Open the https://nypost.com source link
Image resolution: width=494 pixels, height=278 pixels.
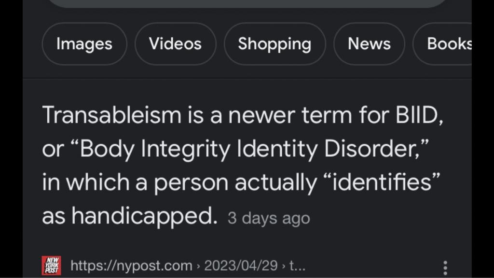[x=131, y=266]
